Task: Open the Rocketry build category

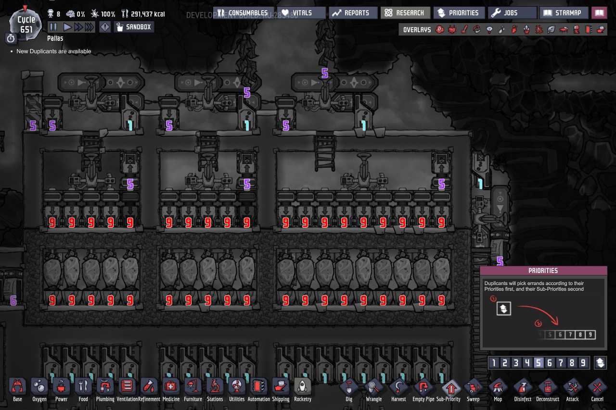Action: coord(303,386)
